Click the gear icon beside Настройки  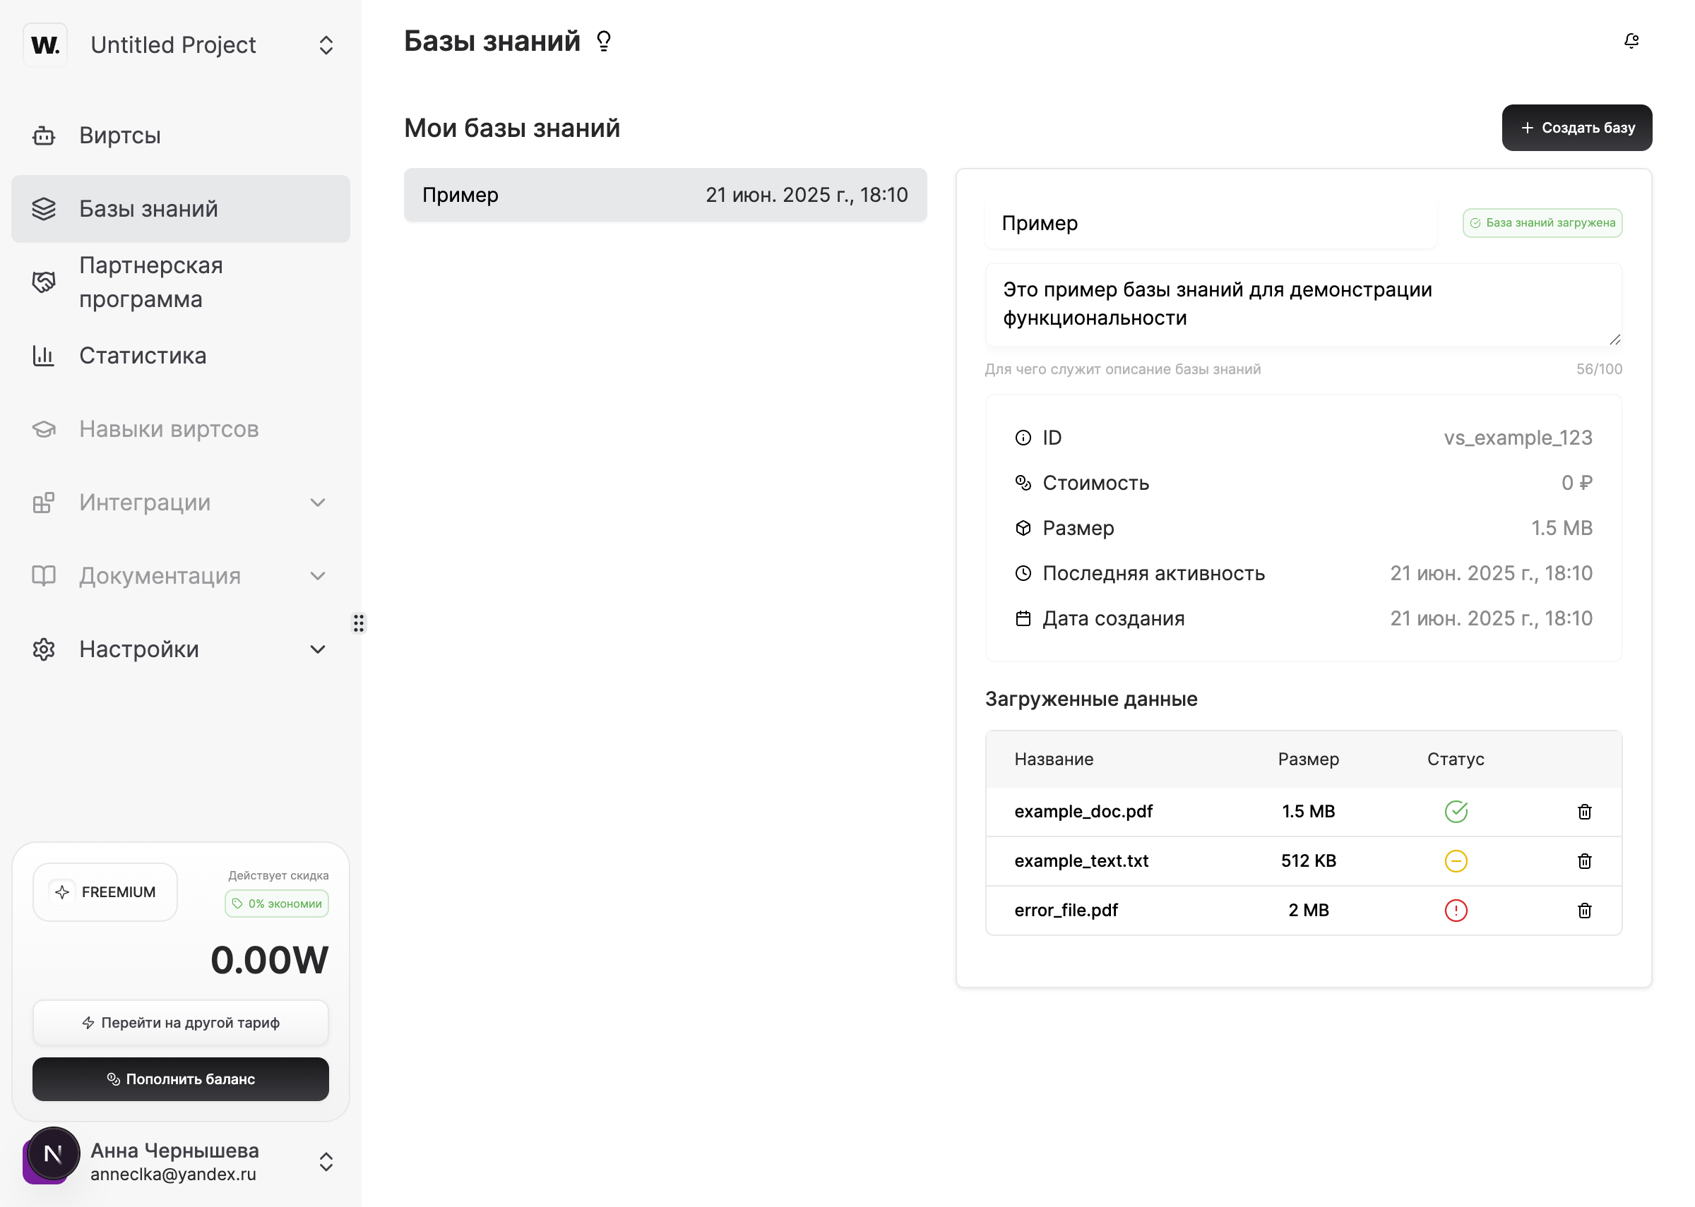click(x=44, y=649)
